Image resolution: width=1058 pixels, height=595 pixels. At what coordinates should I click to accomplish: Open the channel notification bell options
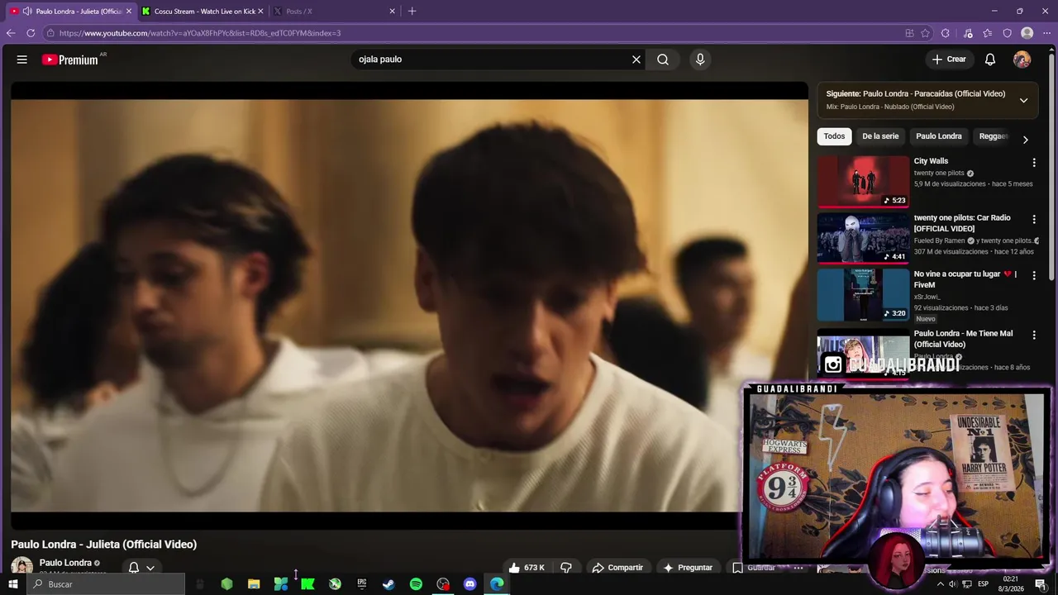[x=141, y=568]
